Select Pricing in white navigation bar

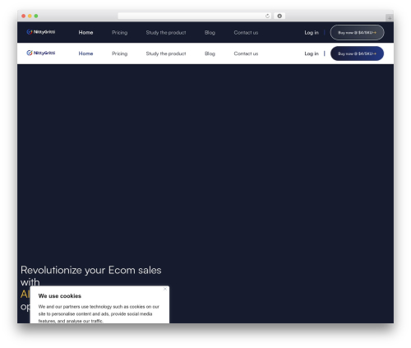[x=119, y=53]
